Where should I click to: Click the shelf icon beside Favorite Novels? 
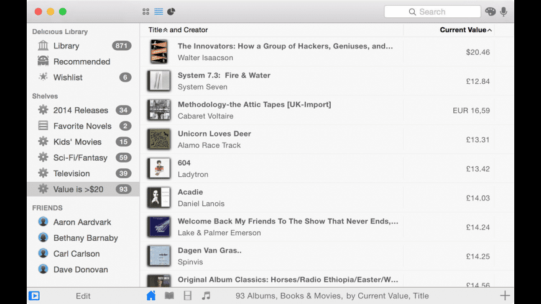tap(43, 126)
